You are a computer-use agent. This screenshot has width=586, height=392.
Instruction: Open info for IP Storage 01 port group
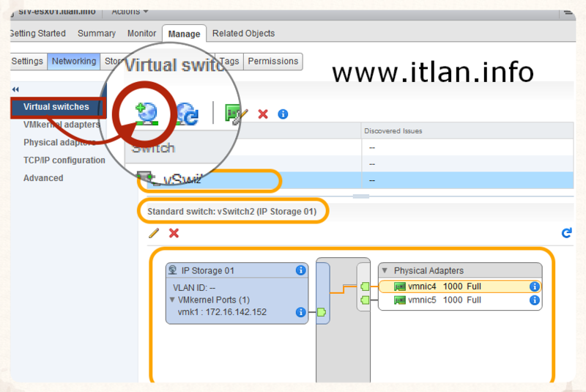click(300, 270)
